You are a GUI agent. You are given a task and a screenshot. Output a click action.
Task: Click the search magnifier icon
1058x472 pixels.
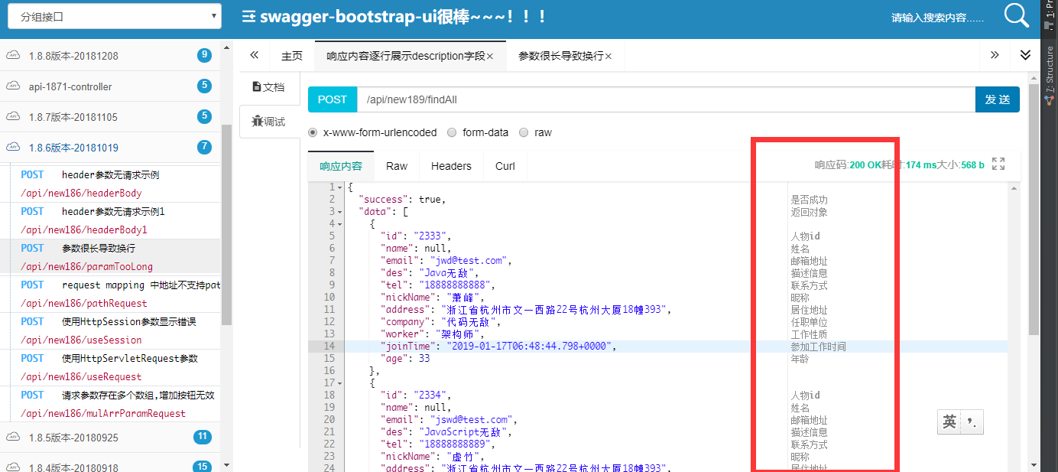click(x=1016, y=16)
